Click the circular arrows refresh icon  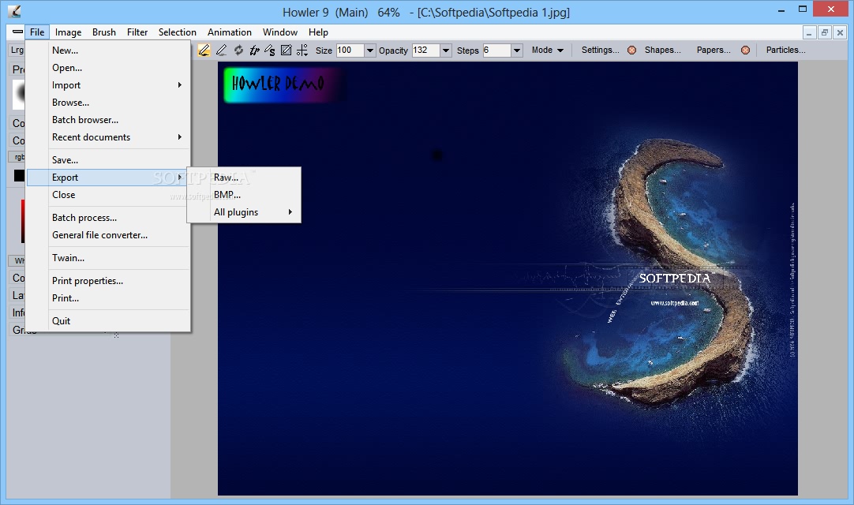tap(238, 50)
